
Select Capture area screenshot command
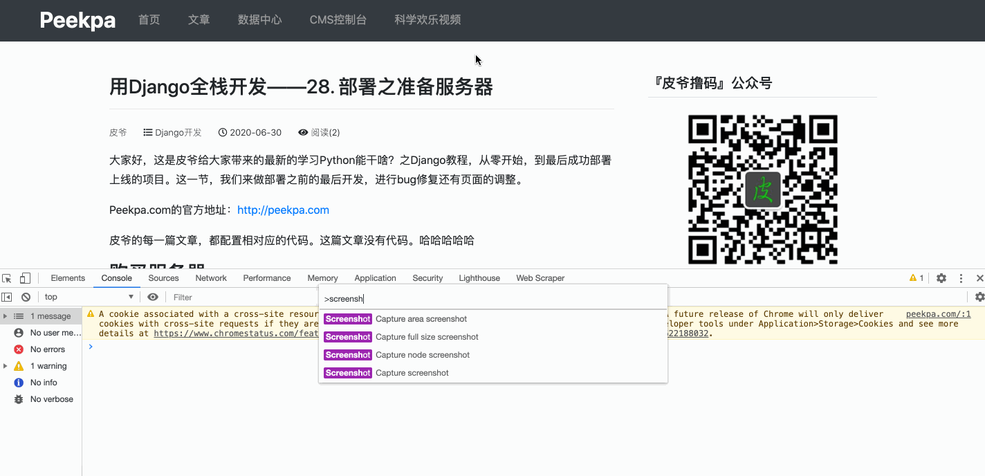493,319
